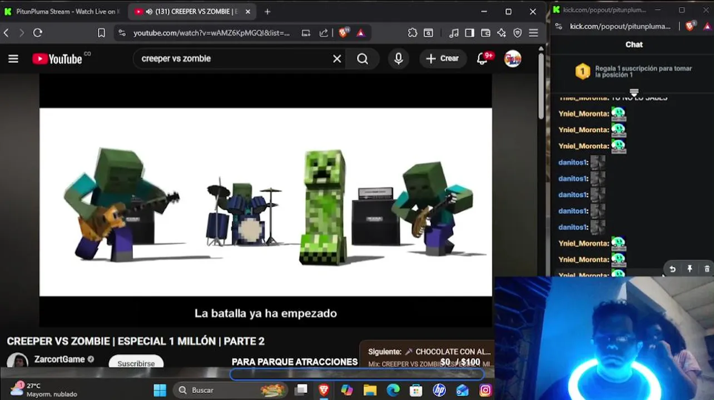Screen dimensions: 714x400
Task: Mute audio on the CREEPER VS ZOMBIE tab
Action: 149,12
